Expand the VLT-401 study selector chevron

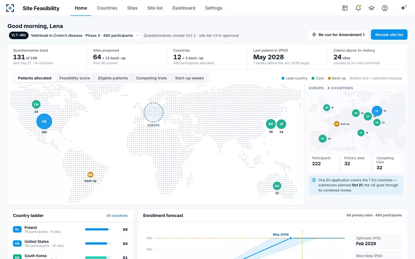tap(137, 35)
